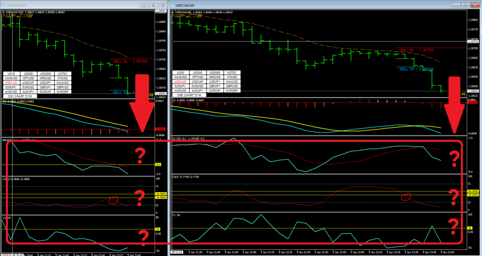Pick AUDUSD in M15 chart
Viewport: 482px width, 256px height.
tap(11, 92)
